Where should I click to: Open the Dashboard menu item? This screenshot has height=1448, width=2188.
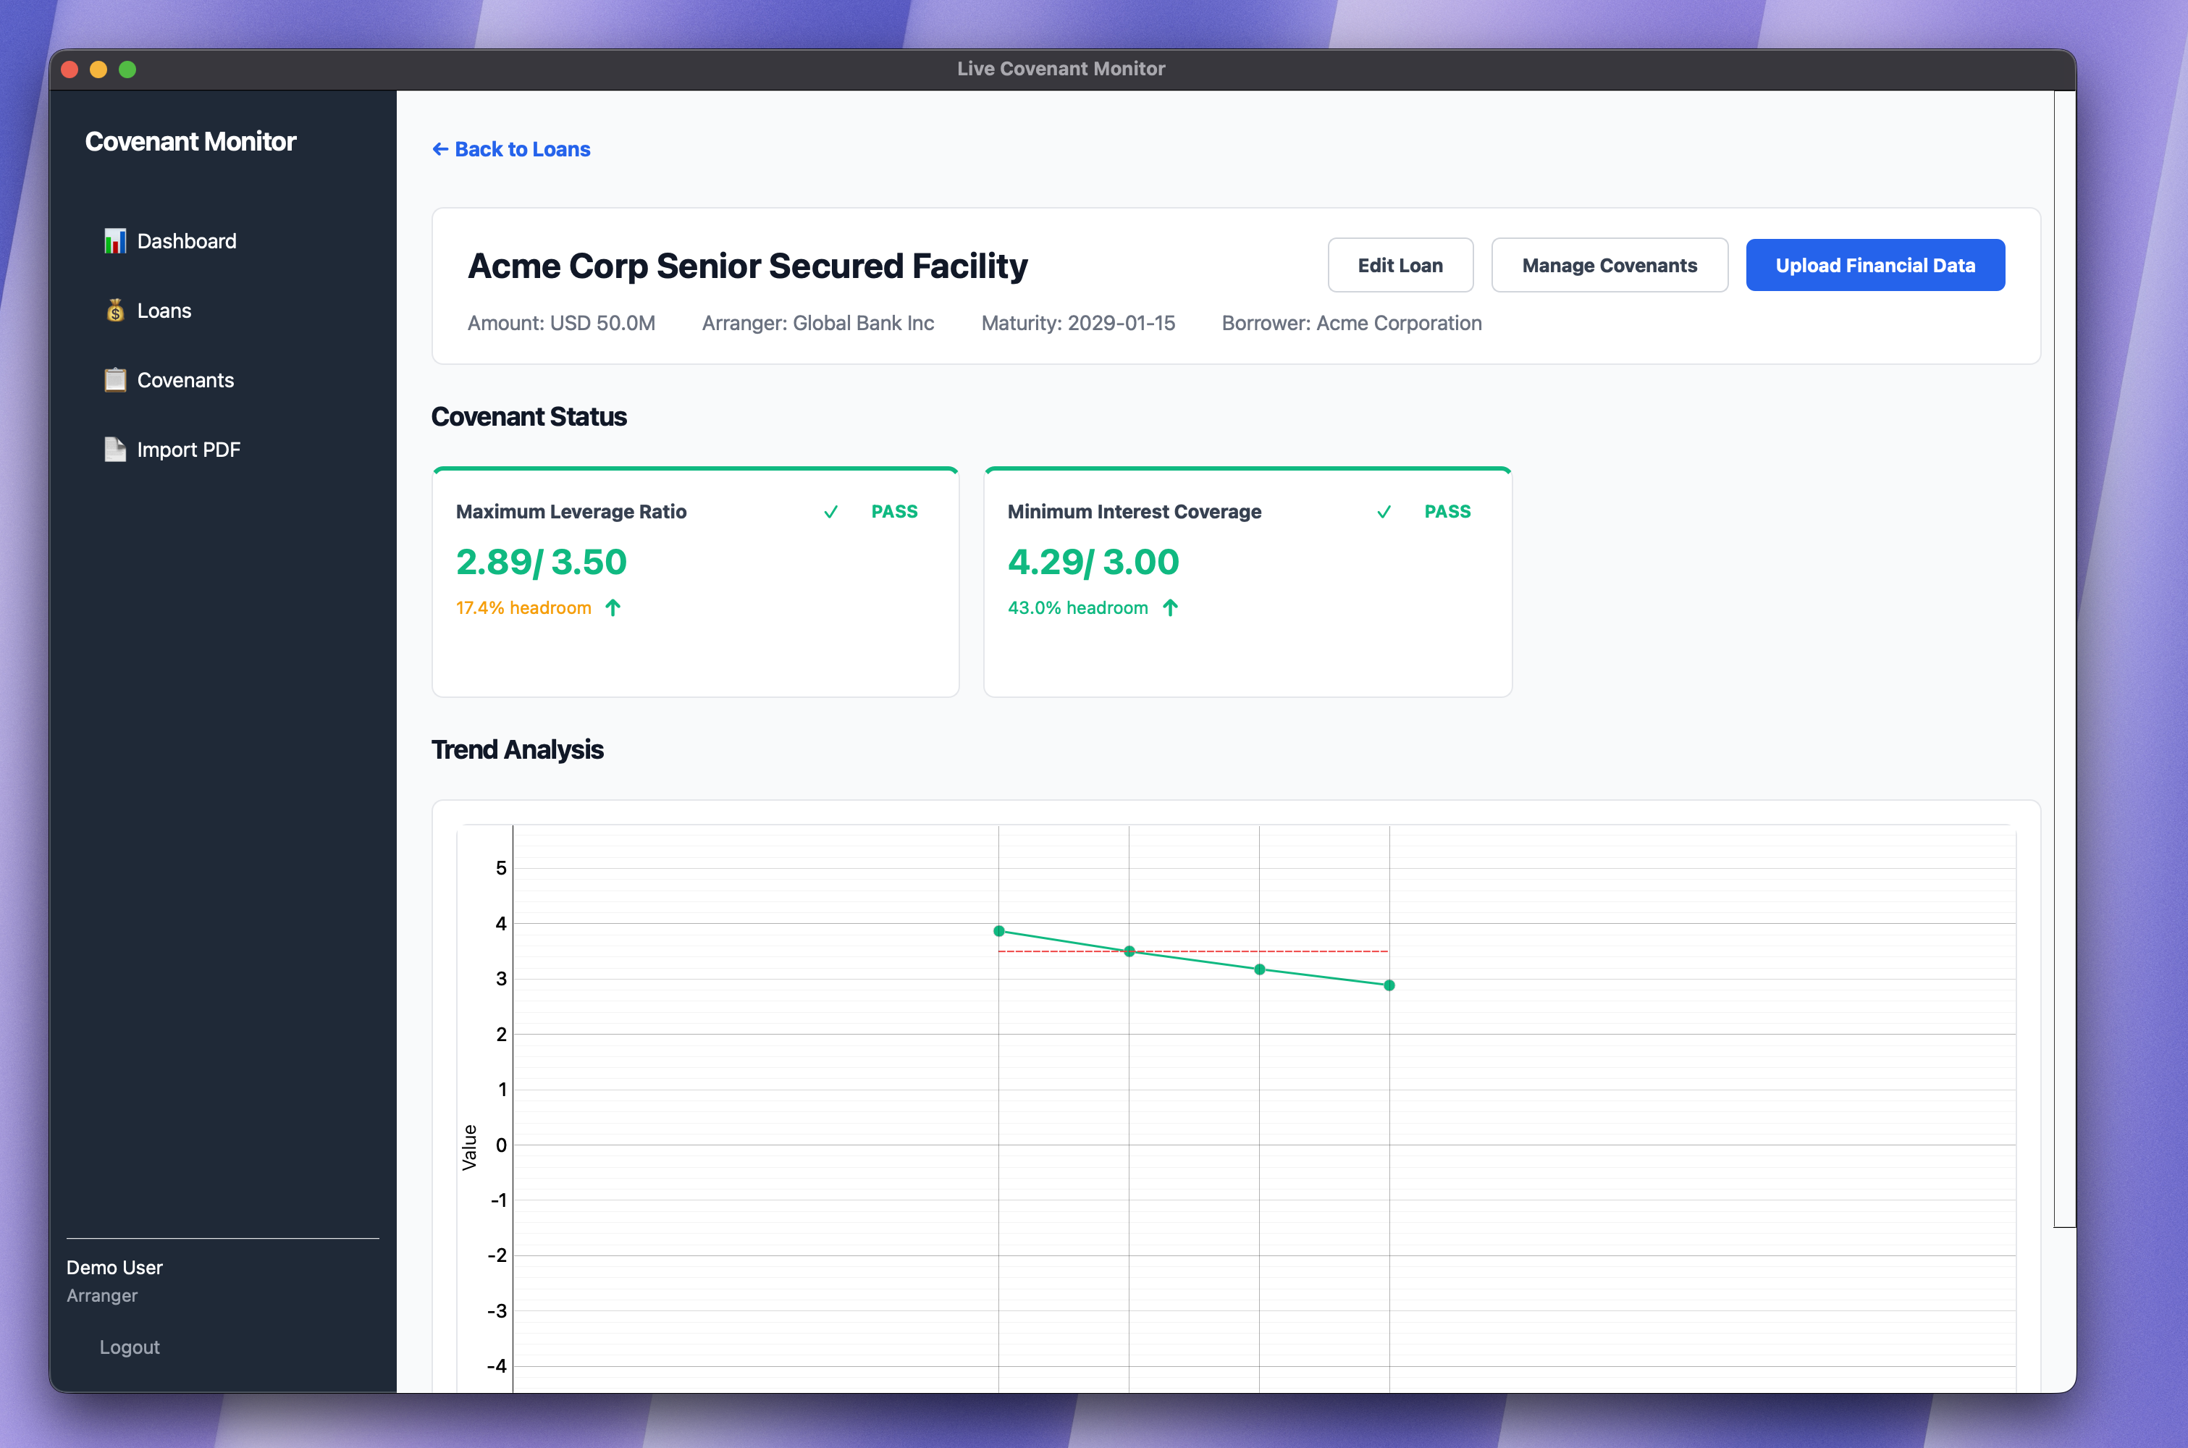[187, 241]
